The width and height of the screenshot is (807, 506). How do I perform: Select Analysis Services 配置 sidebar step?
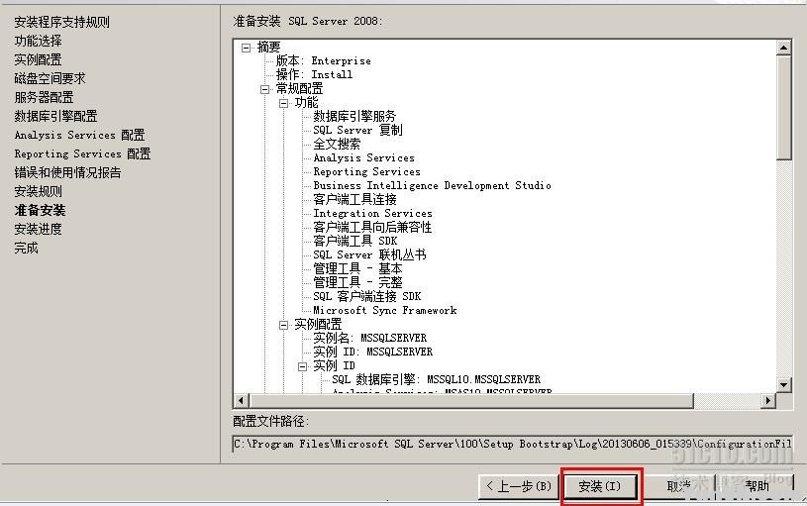tap(80, 135)
